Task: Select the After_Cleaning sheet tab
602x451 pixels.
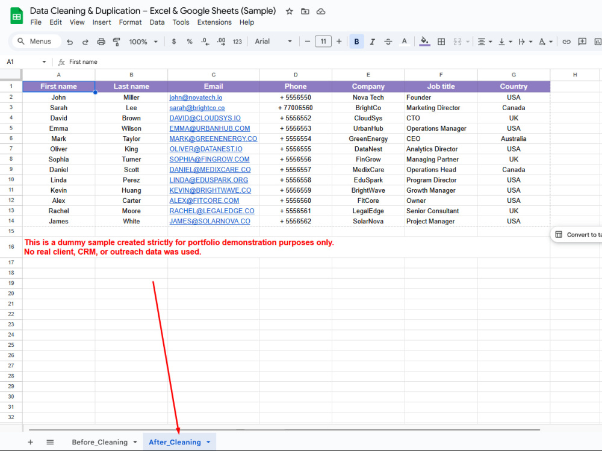Action: pos(175,442)
